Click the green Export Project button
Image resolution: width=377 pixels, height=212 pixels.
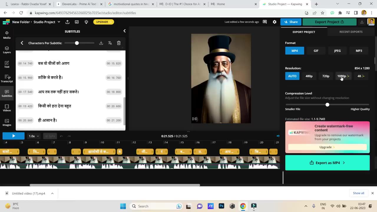[x=329, y=22]
